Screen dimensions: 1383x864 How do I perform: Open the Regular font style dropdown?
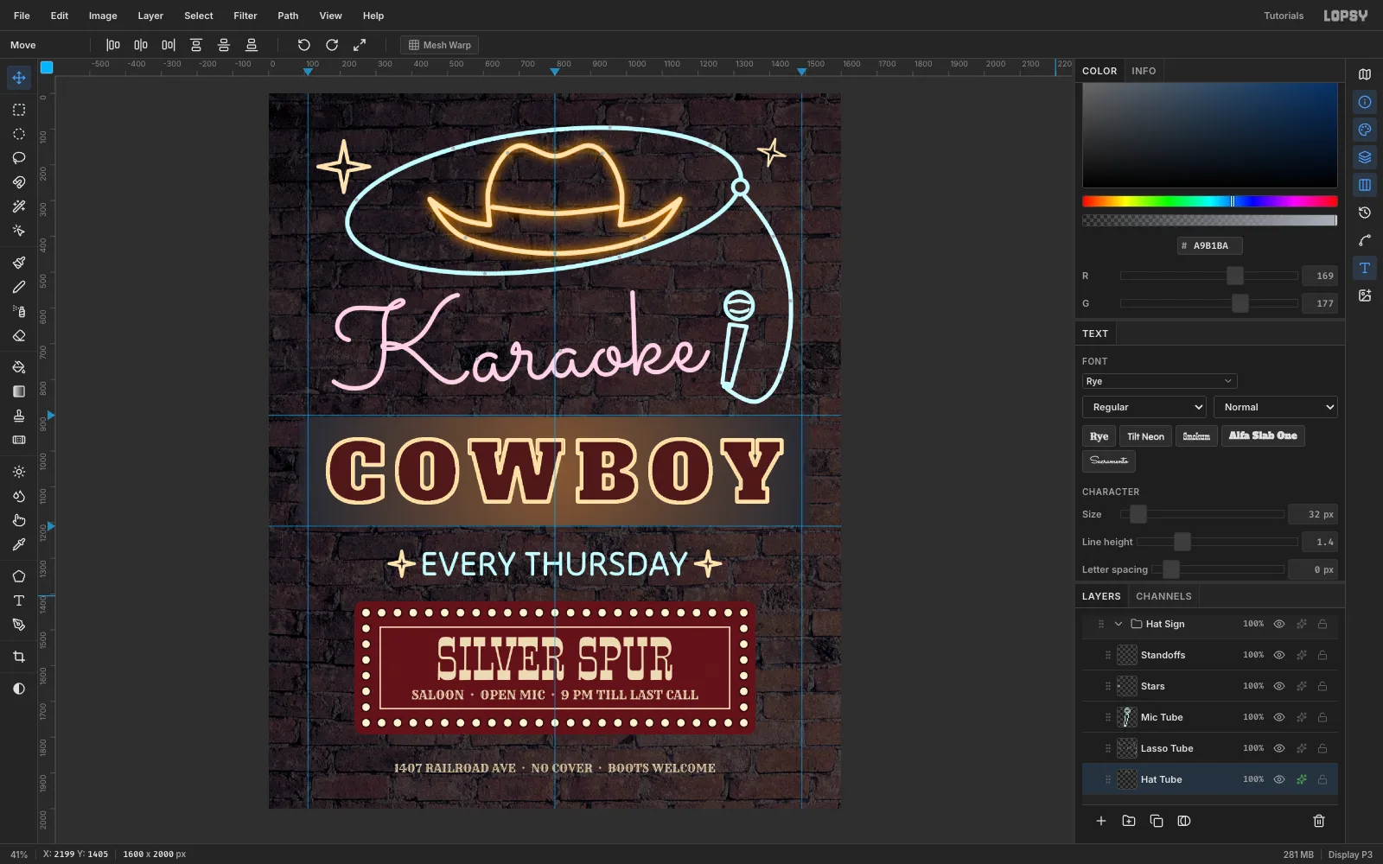[x=1144, y=407]
